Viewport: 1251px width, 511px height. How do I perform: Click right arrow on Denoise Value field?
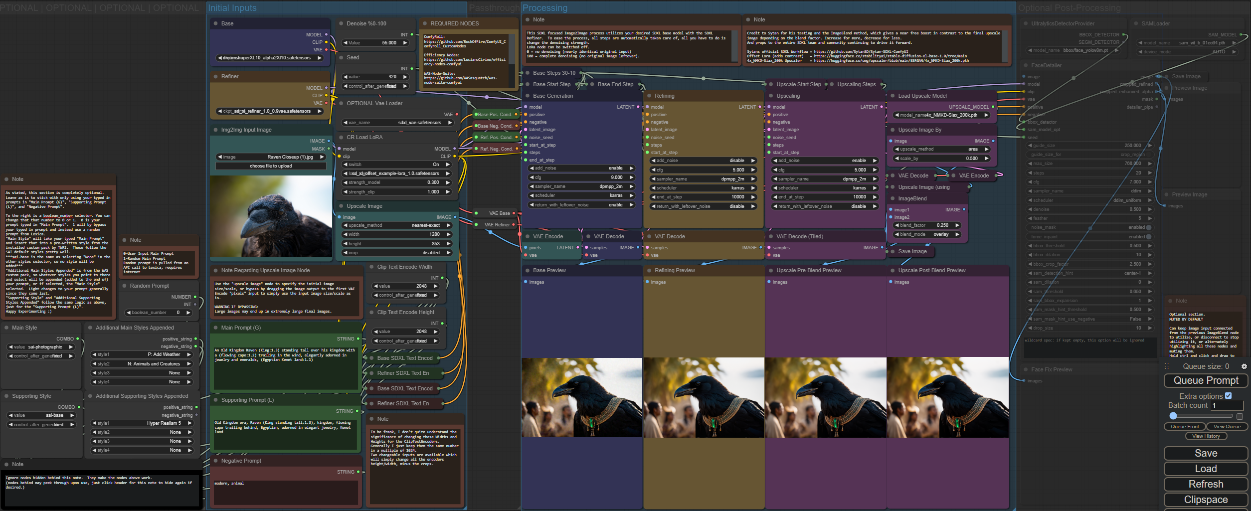click(405, 43)
